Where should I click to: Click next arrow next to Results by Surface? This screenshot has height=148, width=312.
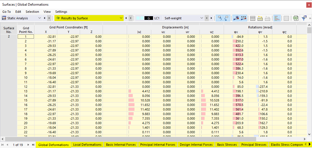pos(130,18)
